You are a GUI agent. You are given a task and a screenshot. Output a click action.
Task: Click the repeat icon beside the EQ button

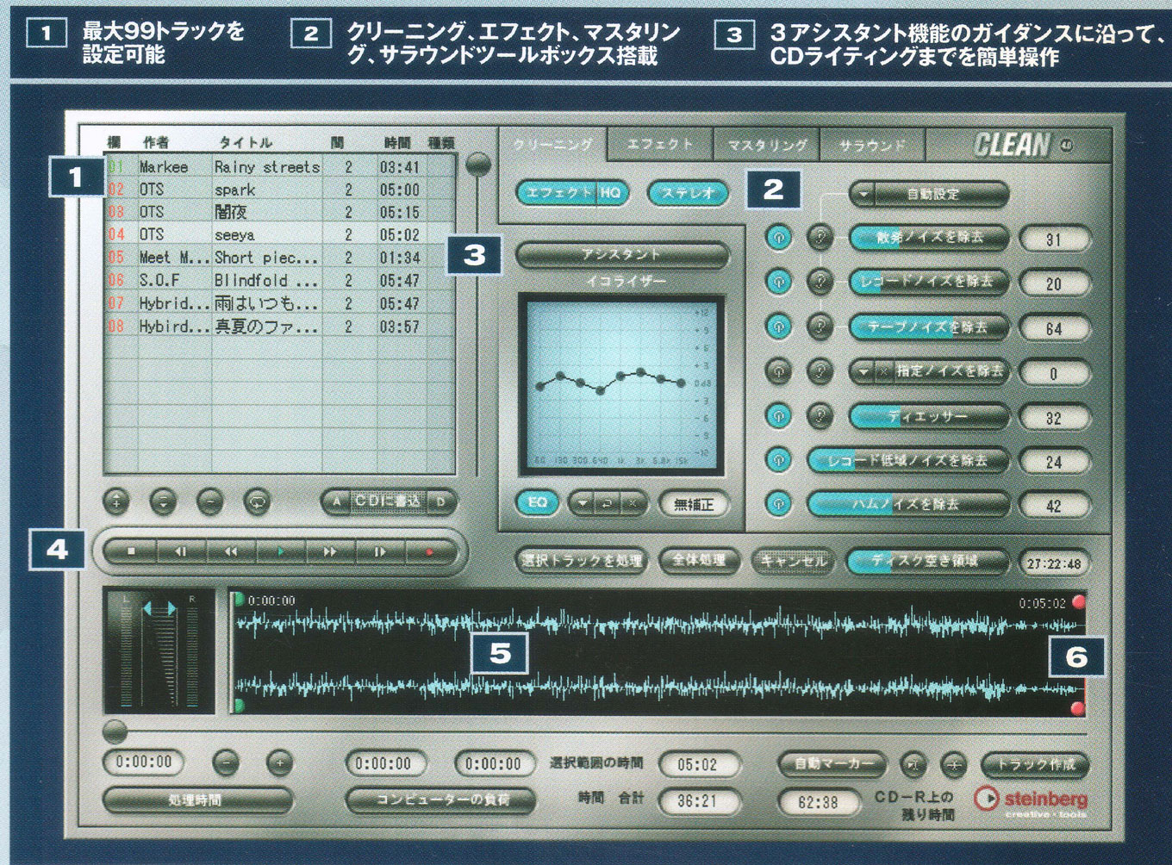tap(607, 503)
